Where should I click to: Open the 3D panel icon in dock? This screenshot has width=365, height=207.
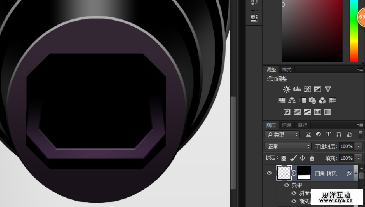pyautogui.click(x=254, y=17)
